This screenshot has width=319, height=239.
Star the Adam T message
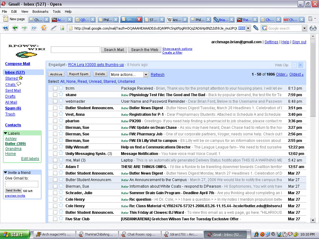click(x=61, y=166)
